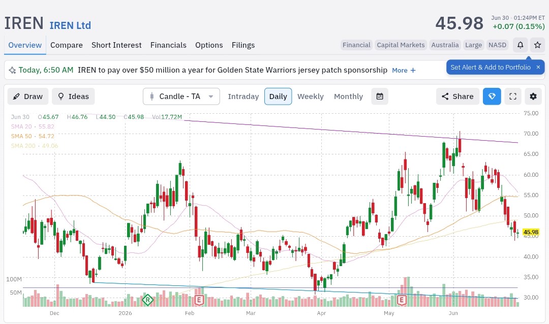Click the 100M volume axis label

[x=14, y=279]
